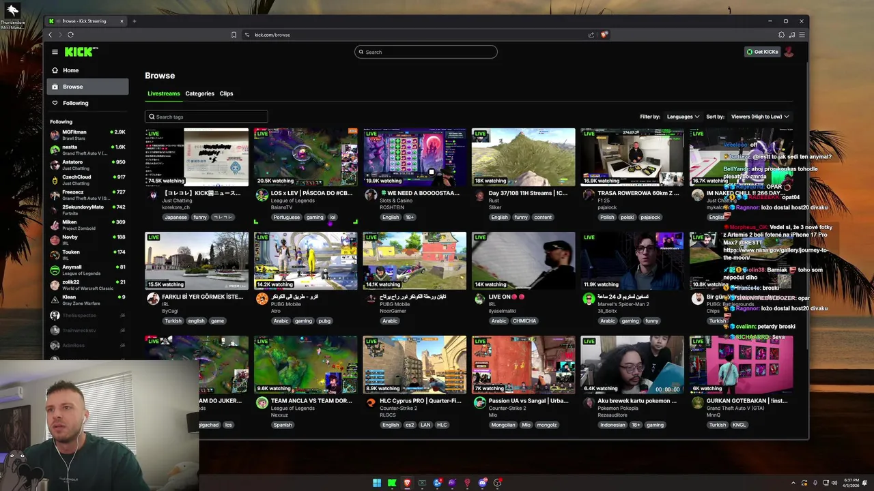Image resolution: width=874 pixels, height=491 pixels.
Task: Reload the page with refresh icon
Action: click(70, 35)
